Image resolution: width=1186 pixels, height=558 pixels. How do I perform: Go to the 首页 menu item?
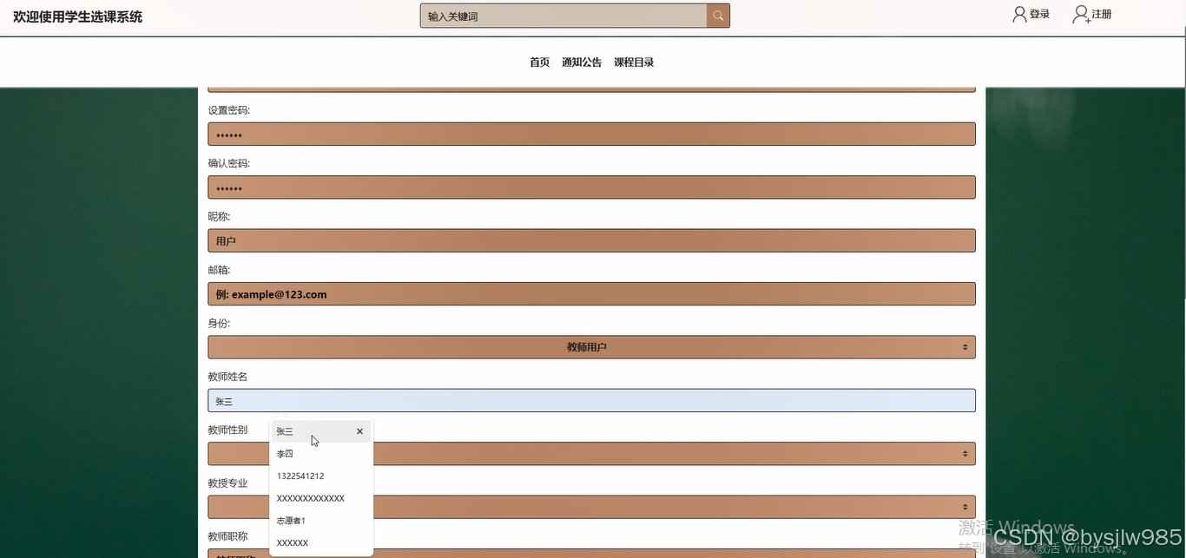click(538, 62)
